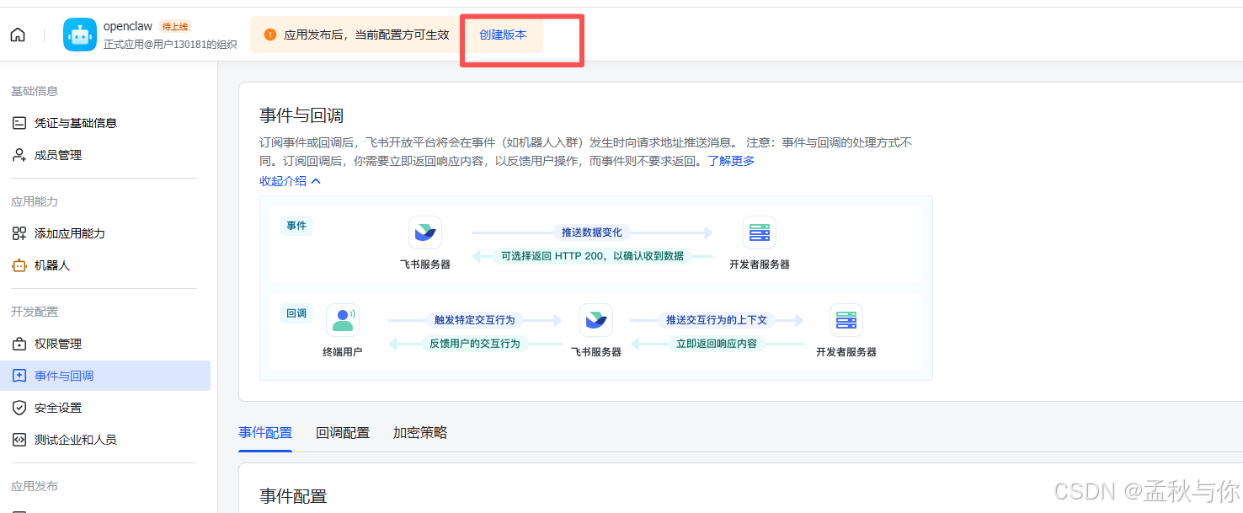
Task: Select the 权限管理 permissions icon
Action: tap(19, 343)
